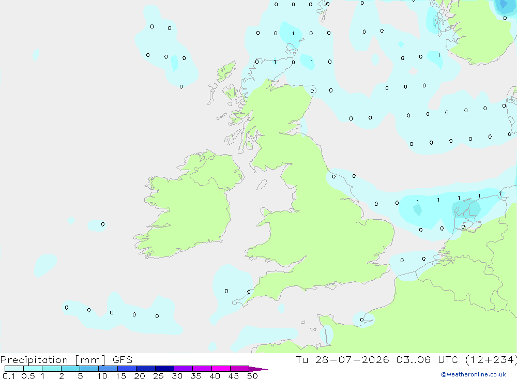Click the 'Precipitation [mm]' title text
Screen dimensions: 517x379
53,360
